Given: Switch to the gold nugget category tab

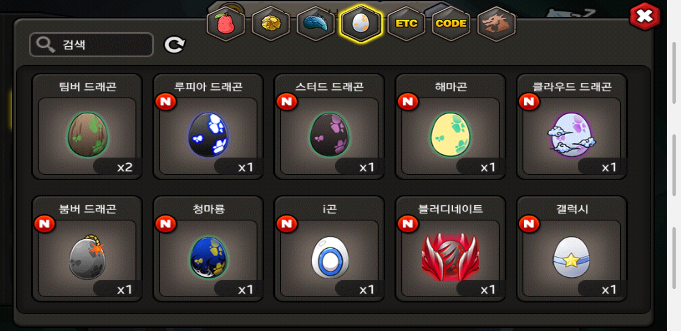Looking at the screenshot, I should coord(271,24).
